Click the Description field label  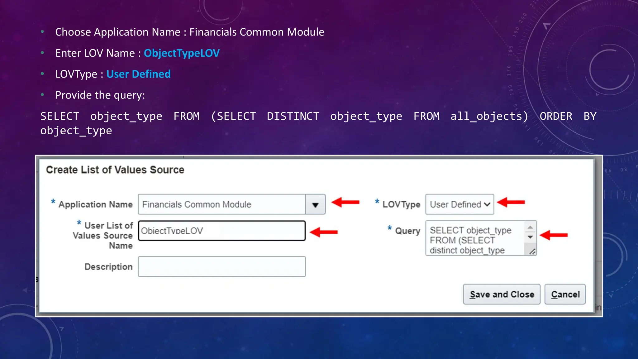108,267
